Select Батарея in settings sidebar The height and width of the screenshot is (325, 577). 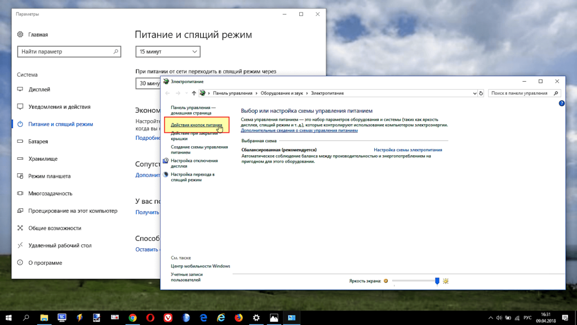pos(38,141)
